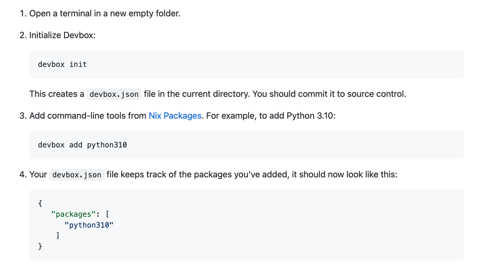The width and height of the screenshot is (480, 270).
Task: Click the opening curly brace in the JSON block
Action: click(x=40, y=204)
